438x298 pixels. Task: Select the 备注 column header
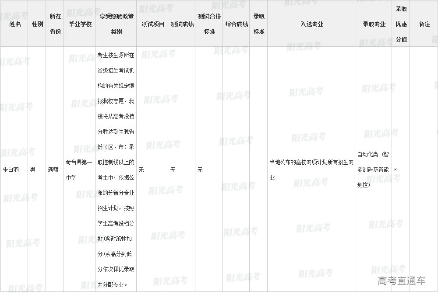pyautogui.click(x=424, y=24)
